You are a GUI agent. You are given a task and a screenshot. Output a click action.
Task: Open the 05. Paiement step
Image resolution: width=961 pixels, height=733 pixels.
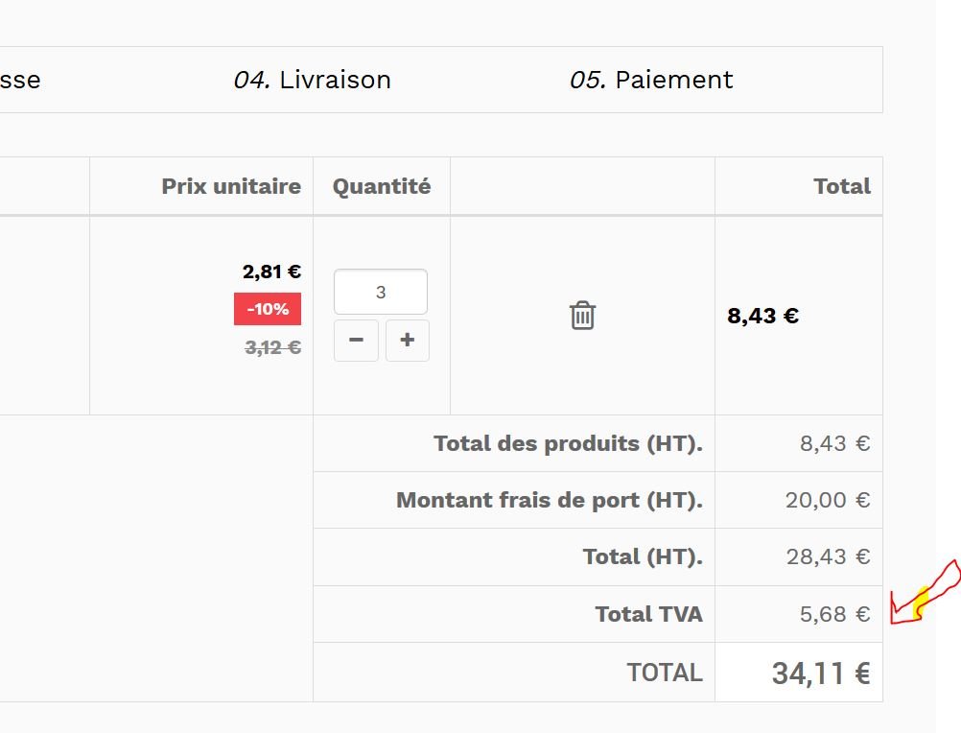click(651, 80)
